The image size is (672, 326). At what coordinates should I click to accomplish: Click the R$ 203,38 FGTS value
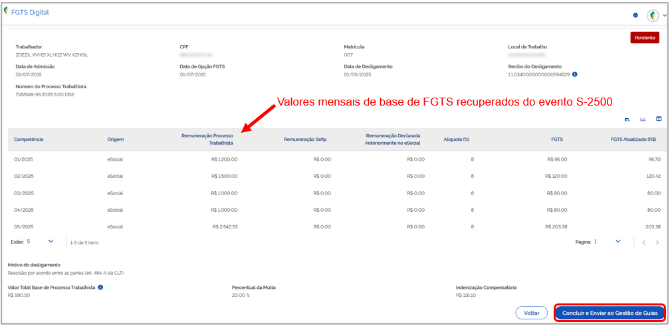pyautogui.click(x=556, y=227)
